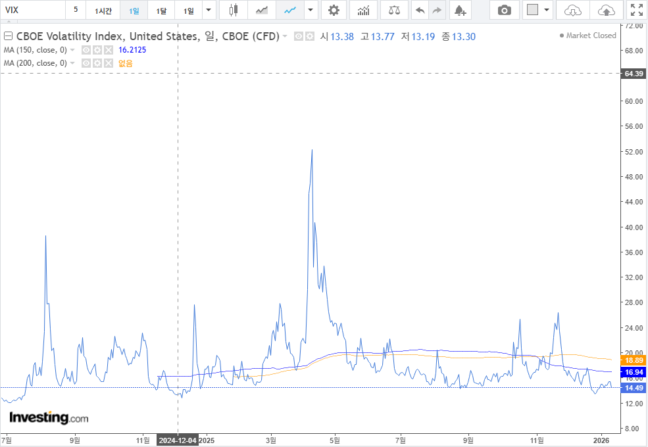
Task: Switch to the area chart type icon
Action: point(262,10)
